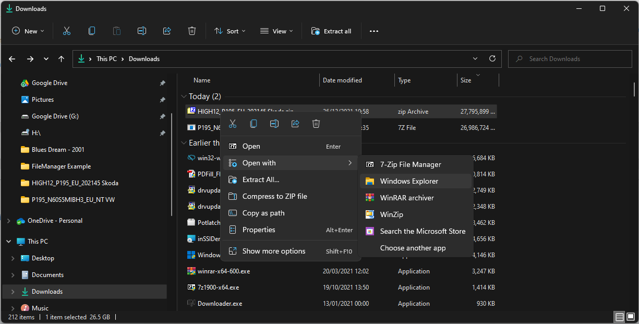The width and height of the screenshot is (639, 324).
Task: Open the View dropdown menu
Action: click(277, 31)
